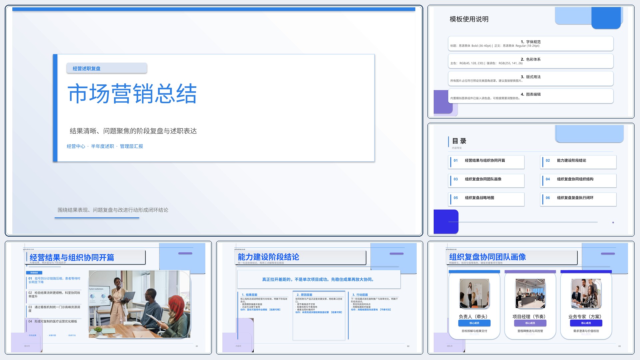
Task: Select the 经营结果与组织协同开篇 slide thumbnail
Action: (108, 297)
